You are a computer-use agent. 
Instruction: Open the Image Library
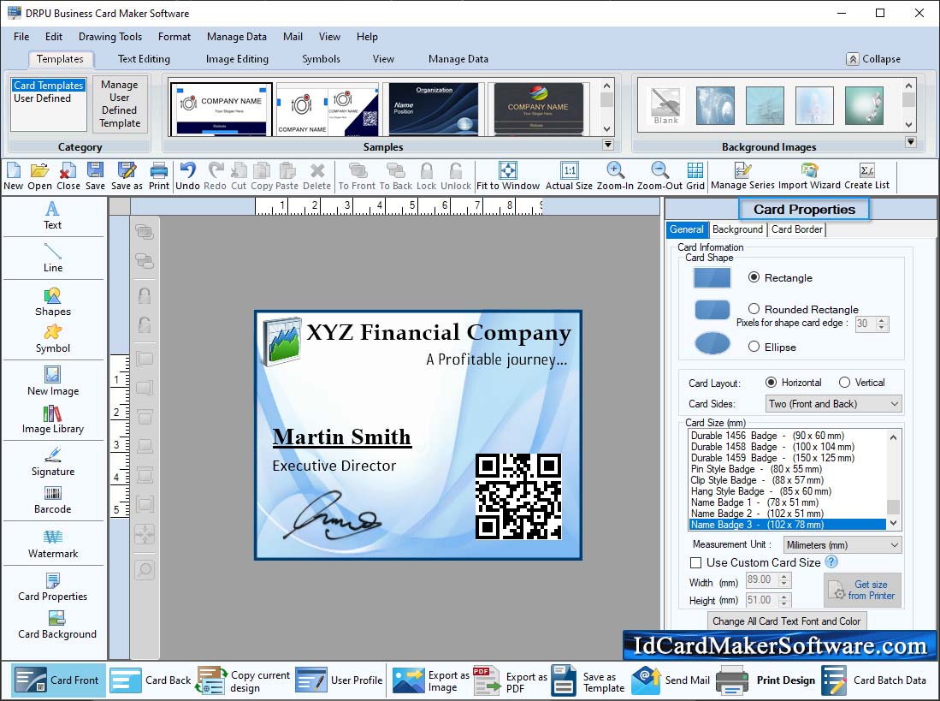[x=53, y=419]
